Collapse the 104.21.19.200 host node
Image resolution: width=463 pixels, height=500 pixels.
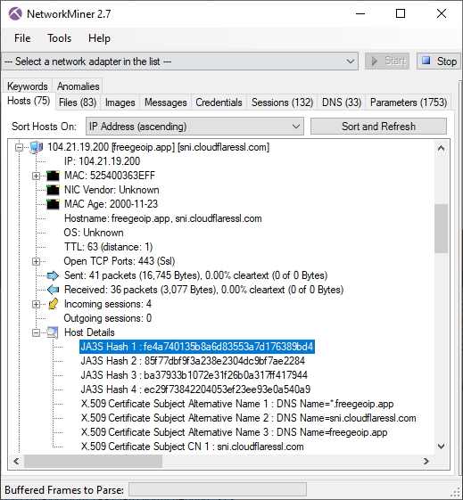pyautogui.click(x=19, y=147)
